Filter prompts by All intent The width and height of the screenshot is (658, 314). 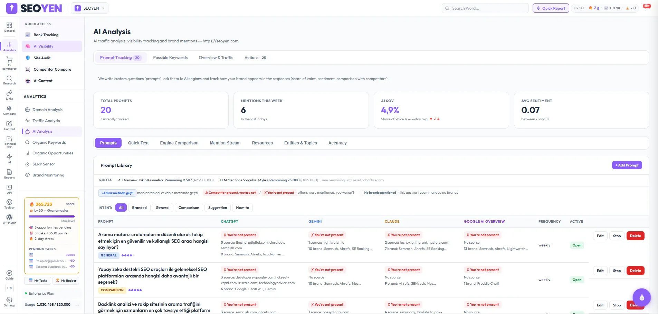[121, 207]
